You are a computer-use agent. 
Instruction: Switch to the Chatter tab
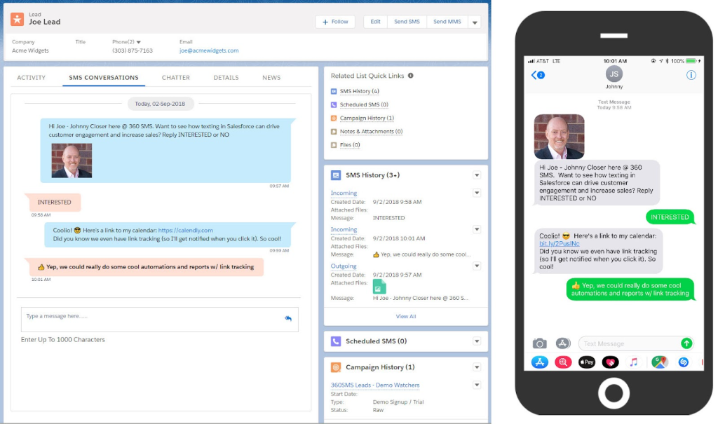click(176, 78)
